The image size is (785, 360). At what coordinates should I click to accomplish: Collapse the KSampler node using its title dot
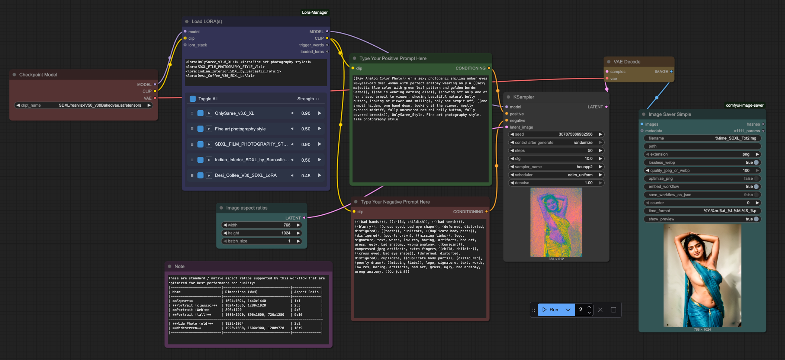tap(508, 97)
